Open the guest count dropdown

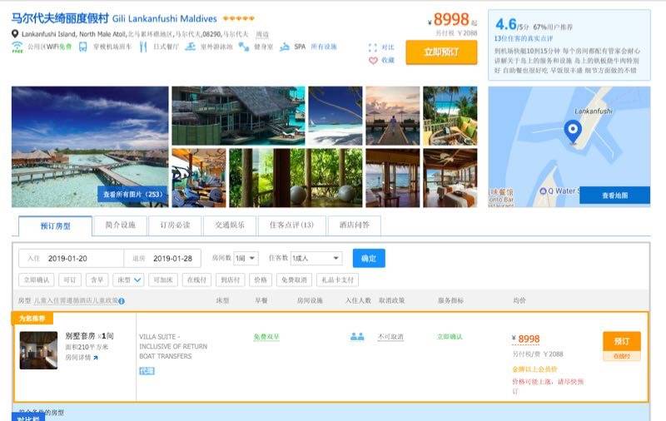tap(316, 258)
